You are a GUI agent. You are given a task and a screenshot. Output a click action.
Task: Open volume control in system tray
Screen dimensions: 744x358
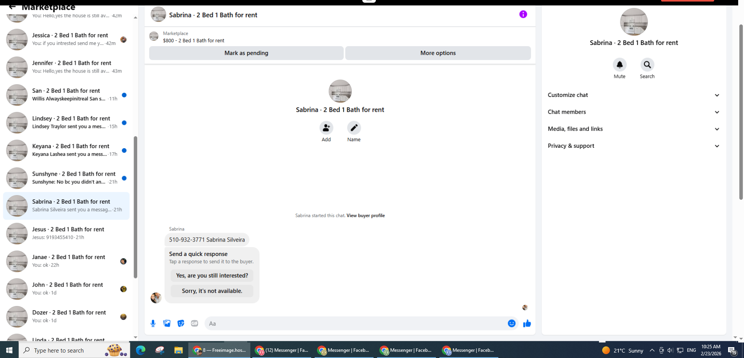click(670, 350)
